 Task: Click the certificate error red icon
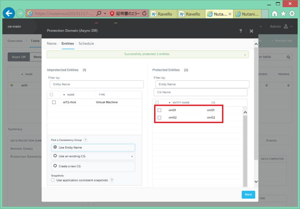(112, 13)
